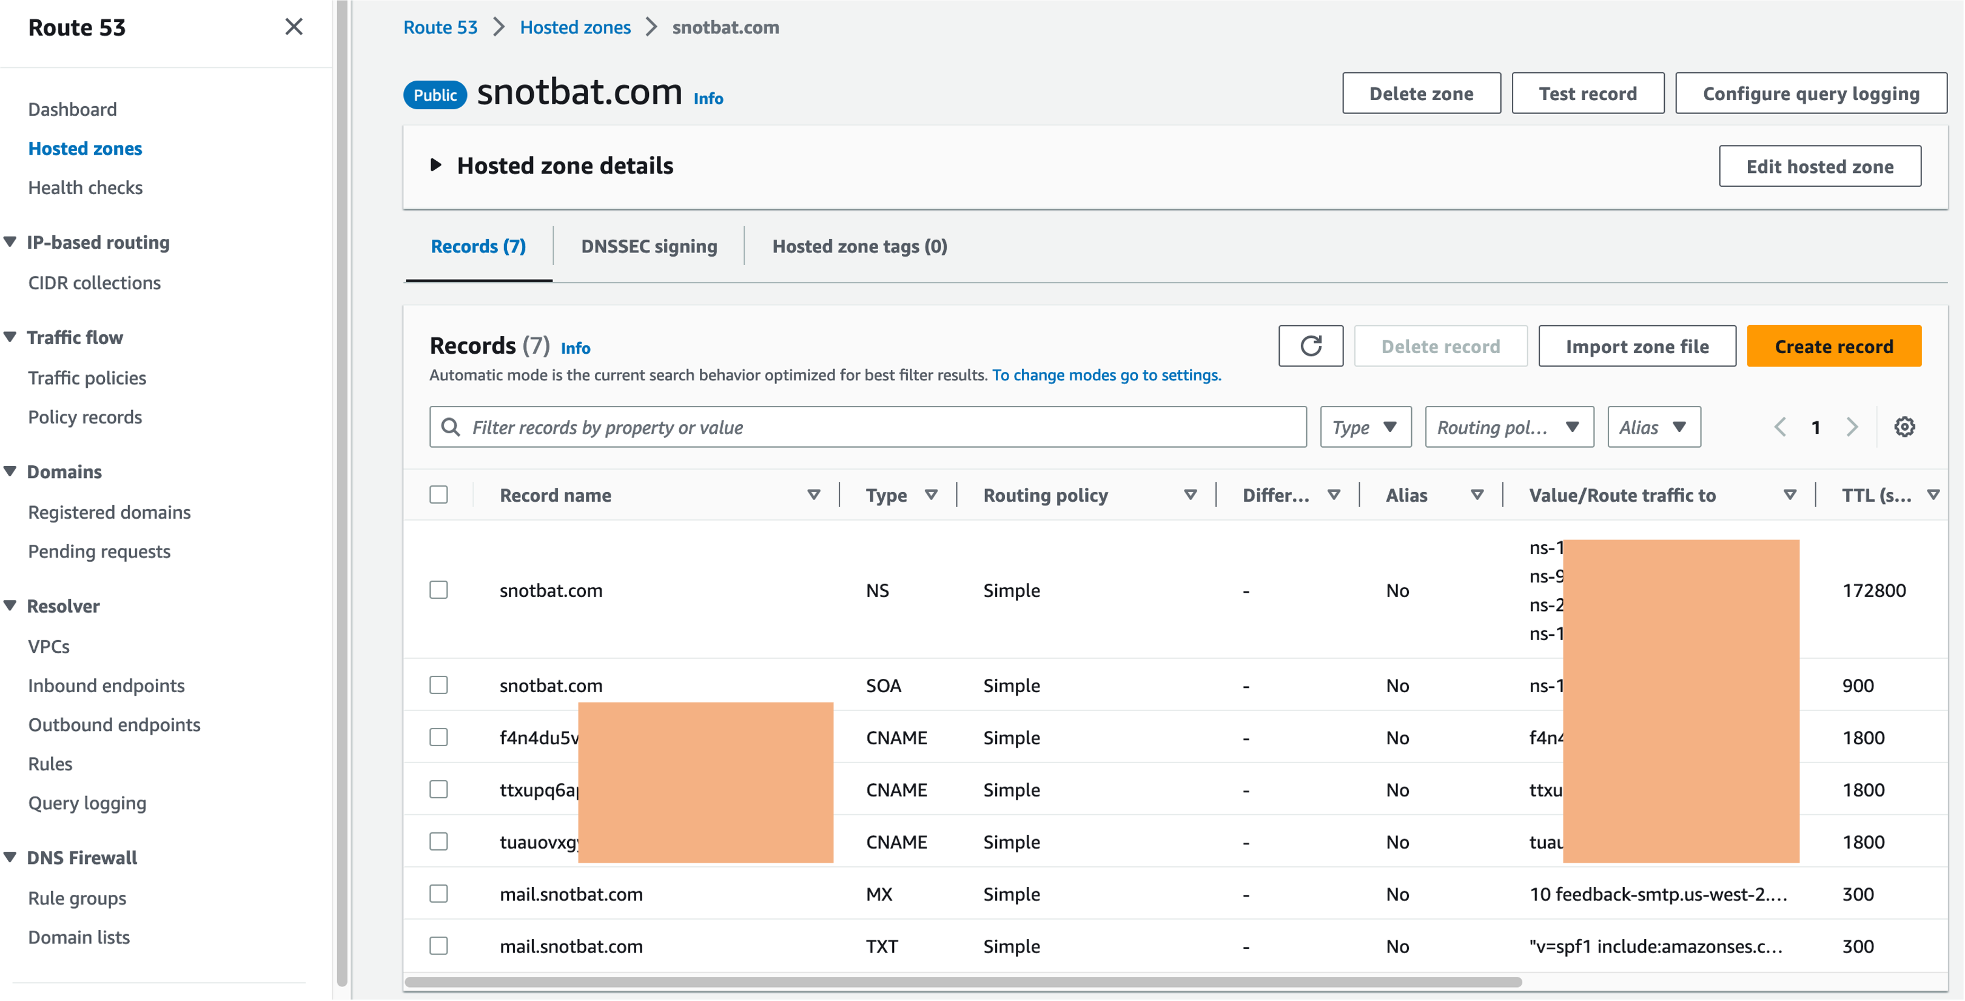Sort by Differentiator column arrow

click(x=1334, y=495)
